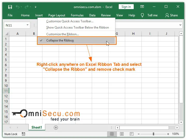Viewport: 187px width, 140px height.
Task: Select row 11 header
Action: [x=6, y=91]
